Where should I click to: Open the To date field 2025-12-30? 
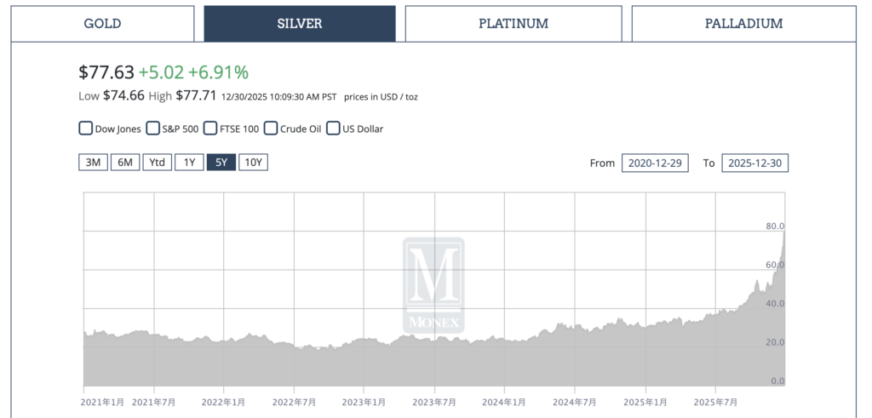754,163
